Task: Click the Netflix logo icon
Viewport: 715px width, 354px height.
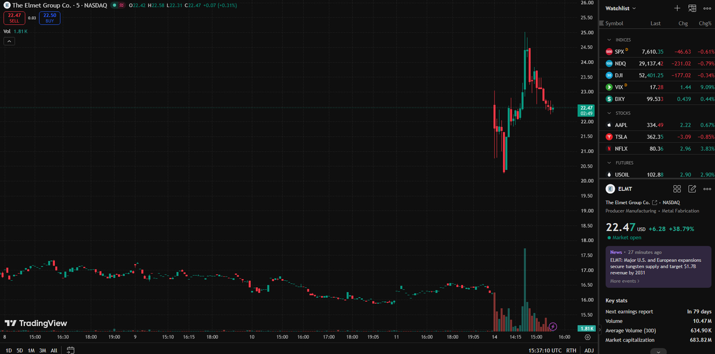Action: coord(609,148)
